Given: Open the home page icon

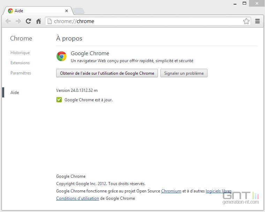Looking at the screenshot, I should click(39, 21).
